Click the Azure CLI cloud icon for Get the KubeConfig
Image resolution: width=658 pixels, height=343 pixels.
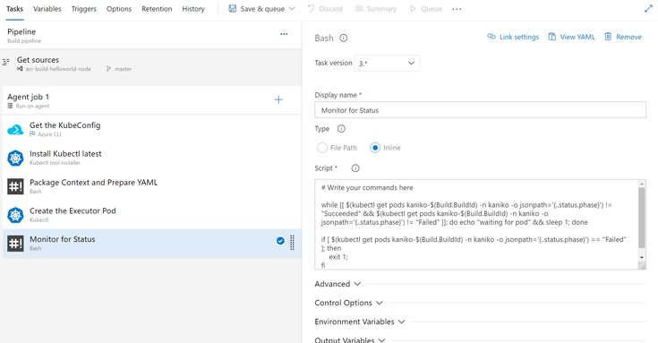click(15, 130)
